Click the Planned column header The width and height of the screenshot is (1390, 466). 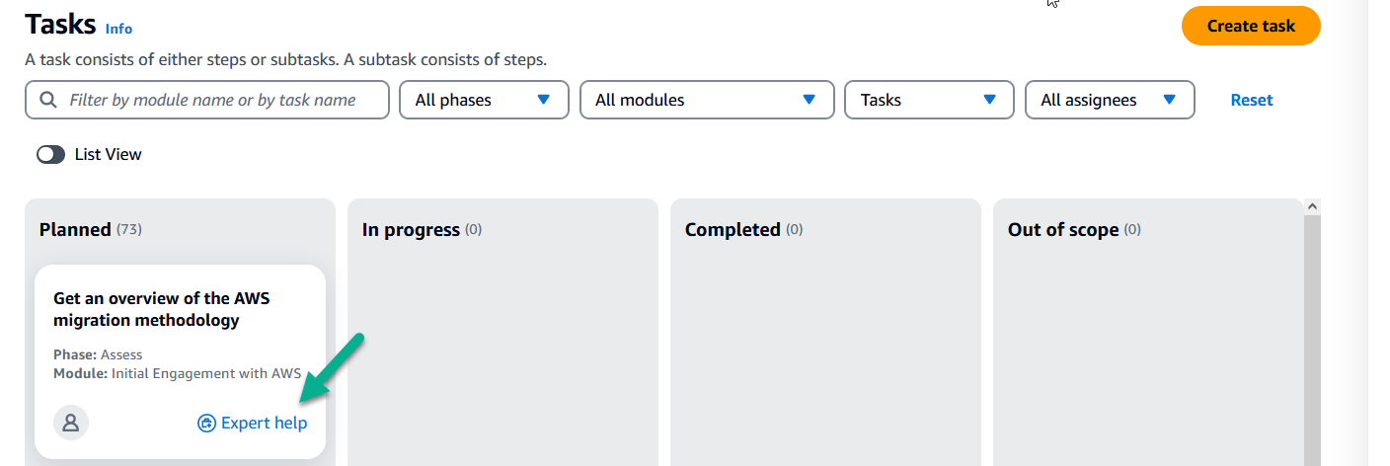pos(75,229)
